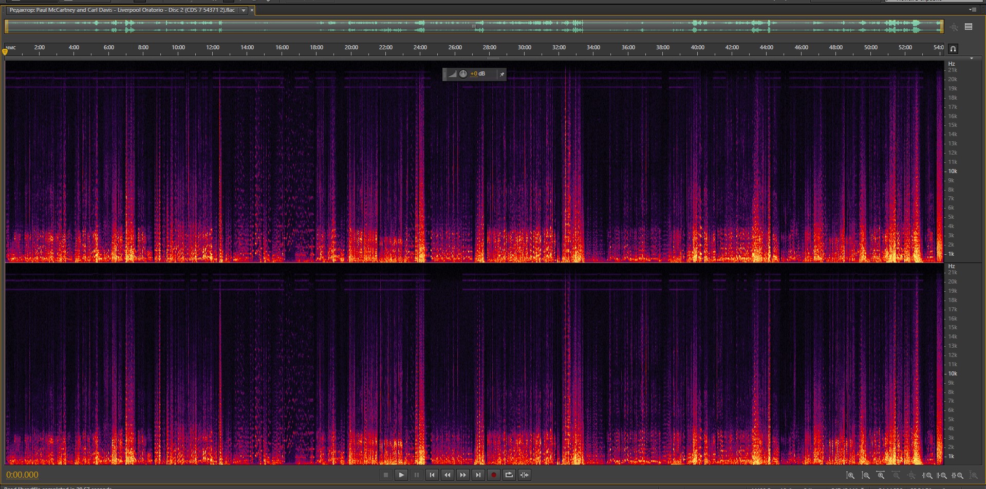Image resolution: width=986 pixels, height=489 pixels.
Task: Toggle Loop Playback in the transport bar
Action: click(x=509, y=475)
